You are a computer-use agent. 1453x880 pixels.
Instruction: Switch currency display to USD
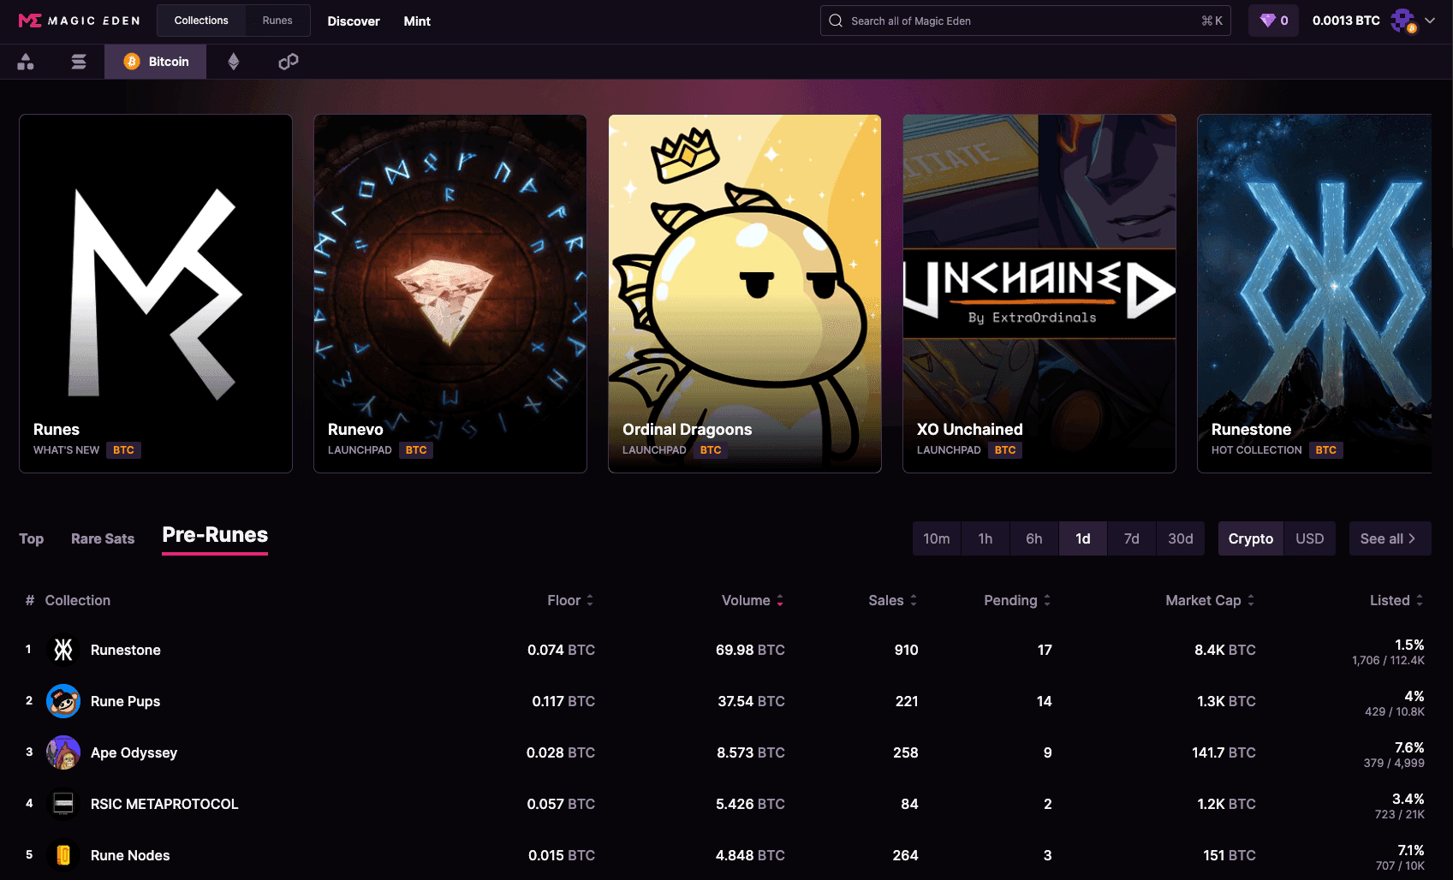coord(1309,538)
